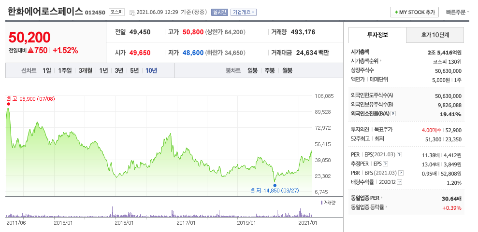Screen dimensions: 478x232
Task: Click the 투자의견 label link
Action: pos(361,130)
